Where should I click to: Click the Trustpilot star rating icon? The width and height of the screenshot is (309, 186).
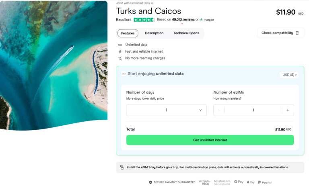pos(144,19)
